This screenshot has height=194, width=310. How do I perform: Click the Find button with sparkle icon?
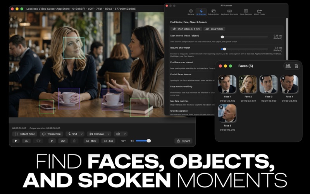click(73, 134)
